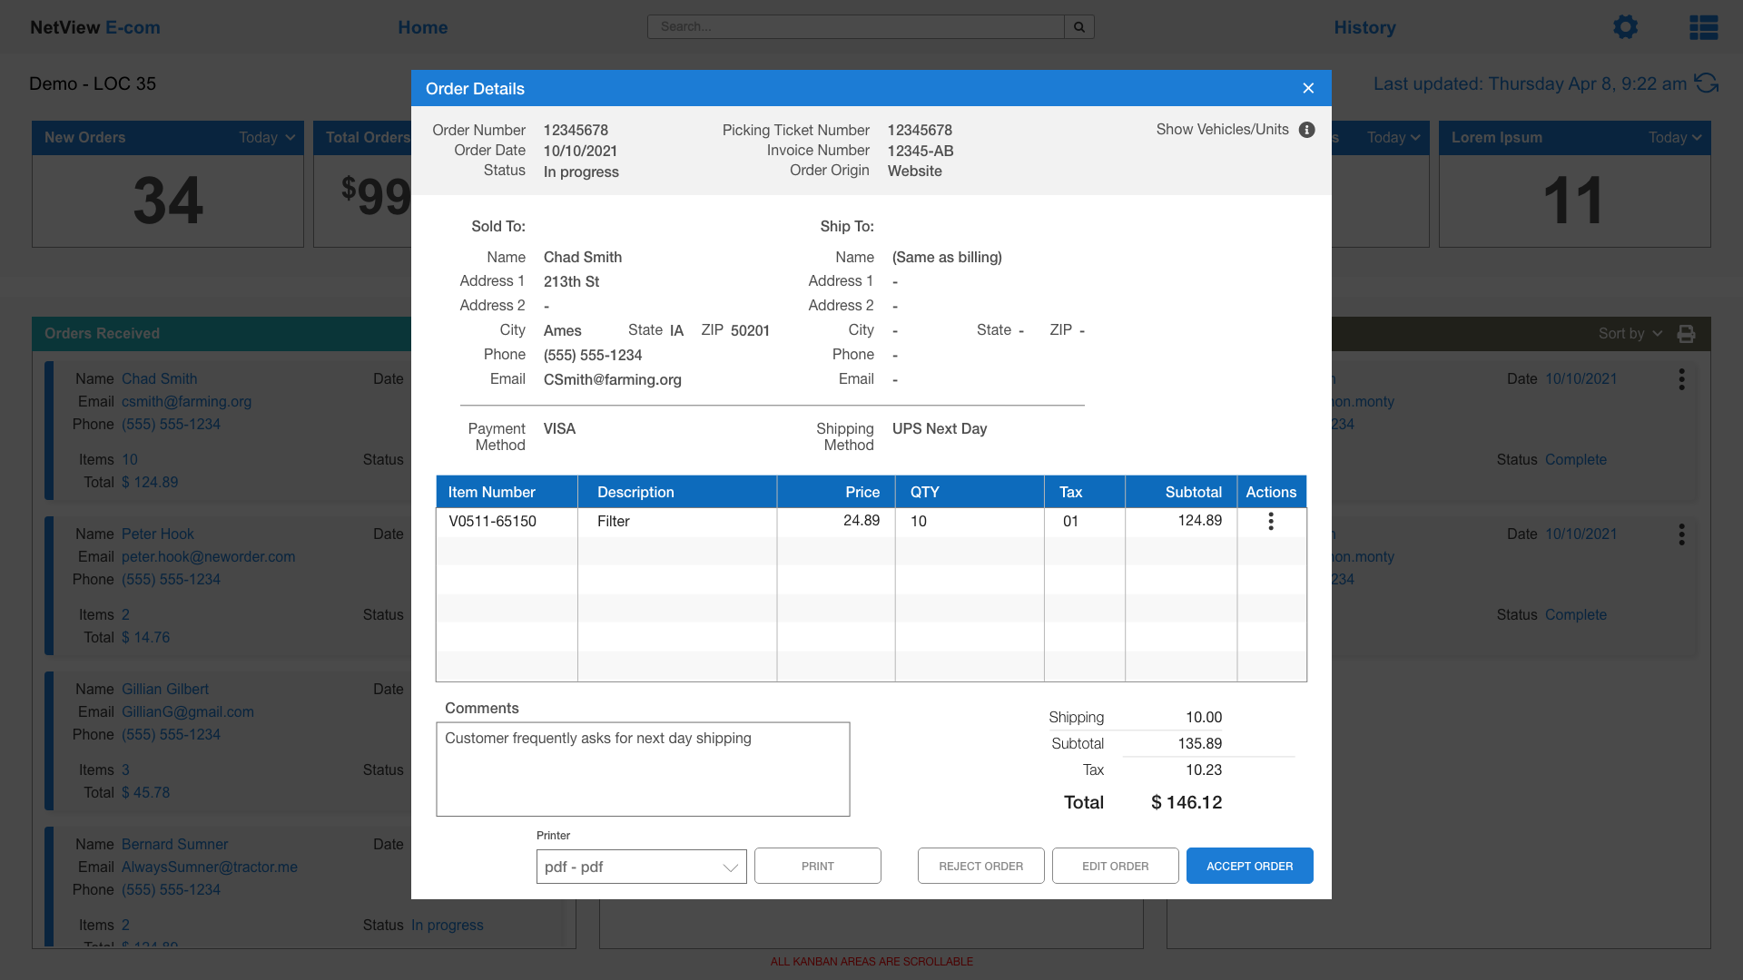Go to Home tab
Image resolution: width=1743 pixels, height=980 pixels.
pos(423,27)
